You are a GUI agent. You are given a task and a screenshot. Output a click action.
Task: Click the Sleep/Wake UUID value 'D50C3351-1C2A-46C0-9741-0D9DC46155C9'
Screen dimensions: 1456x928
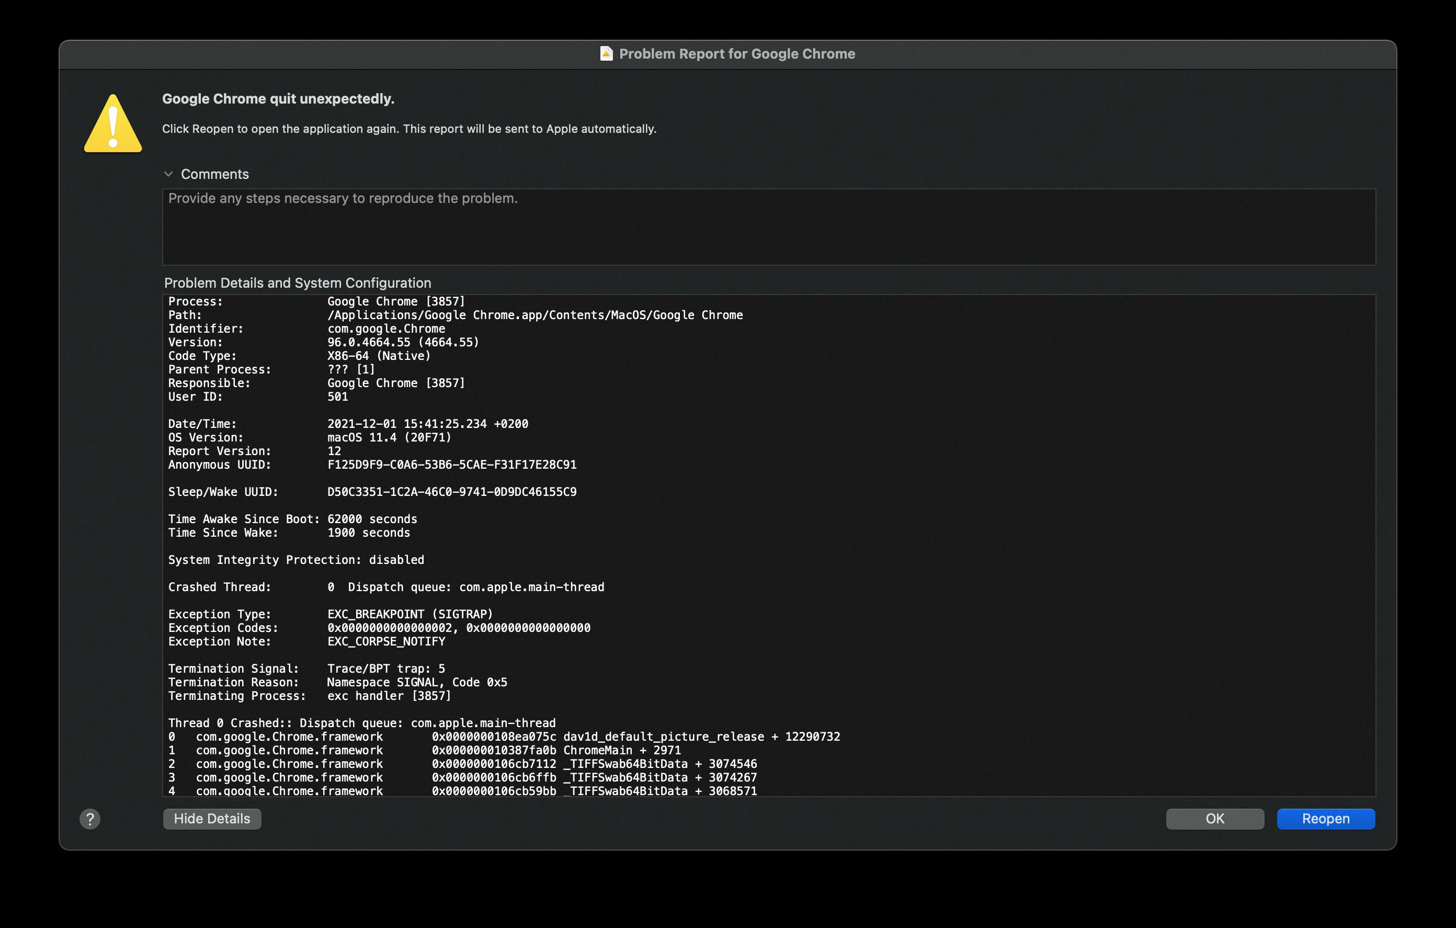click(x=452, y=492)
